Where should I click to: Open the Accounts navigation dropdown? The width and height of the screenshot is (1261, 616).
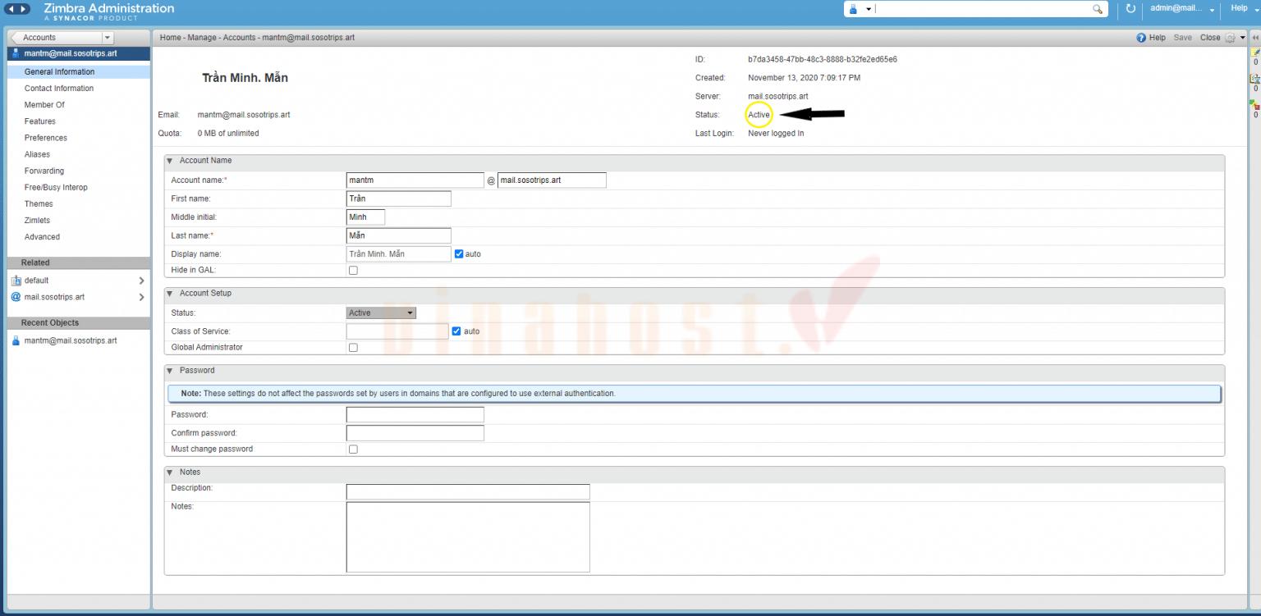tap(108, 38)
